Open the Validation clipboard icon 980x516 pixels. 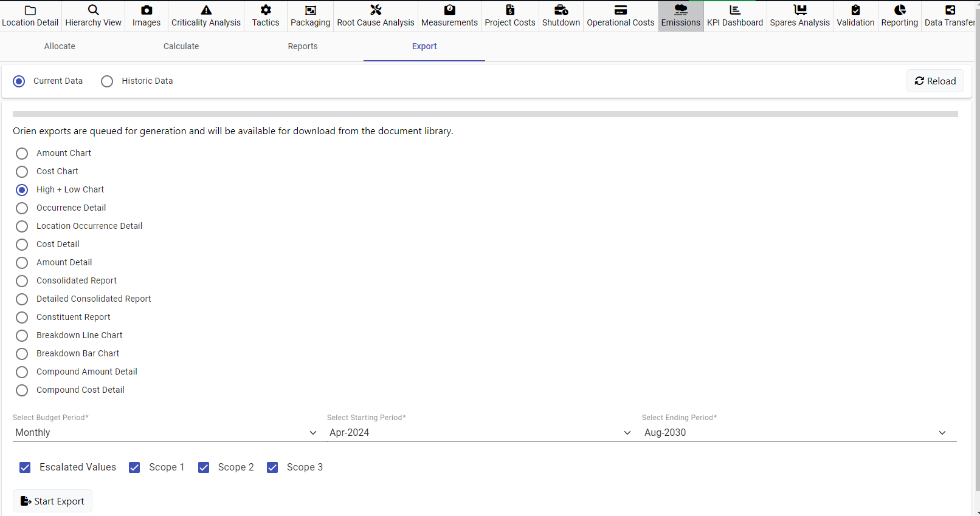click(855, 10)
